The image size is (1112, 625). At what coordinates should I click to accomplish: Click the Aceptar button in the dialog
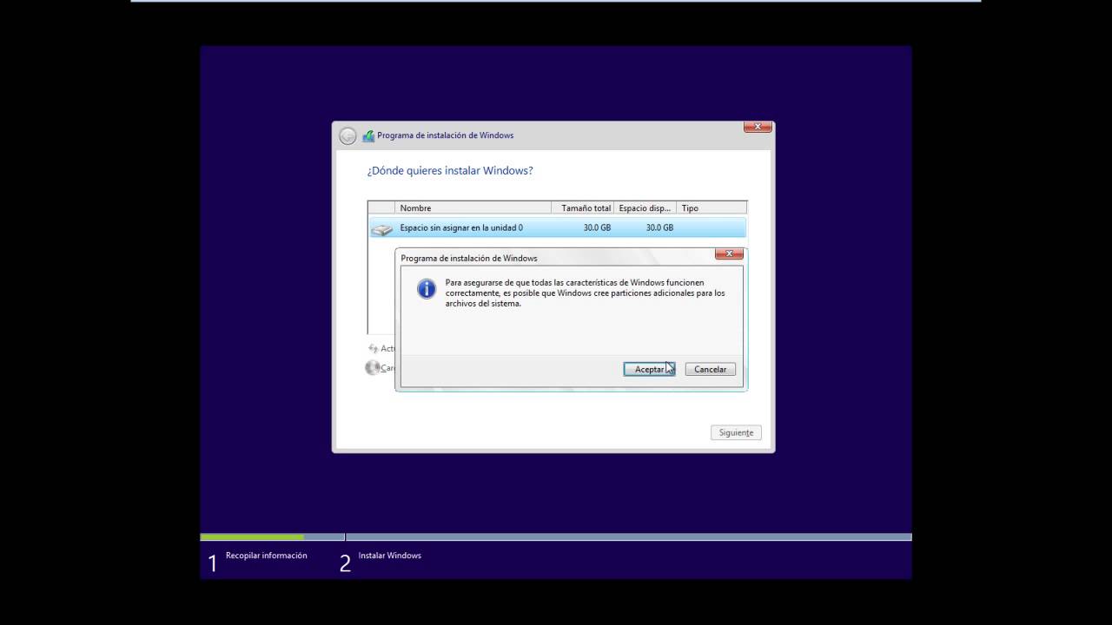click(649, 369)
